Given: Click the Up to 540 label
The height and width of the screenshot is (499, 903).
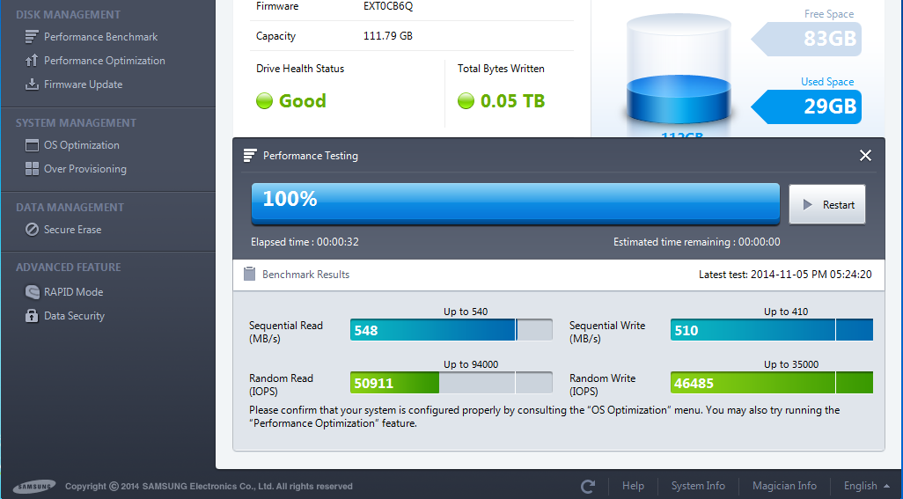Looking at the screenshot, I should pos(466,312).
